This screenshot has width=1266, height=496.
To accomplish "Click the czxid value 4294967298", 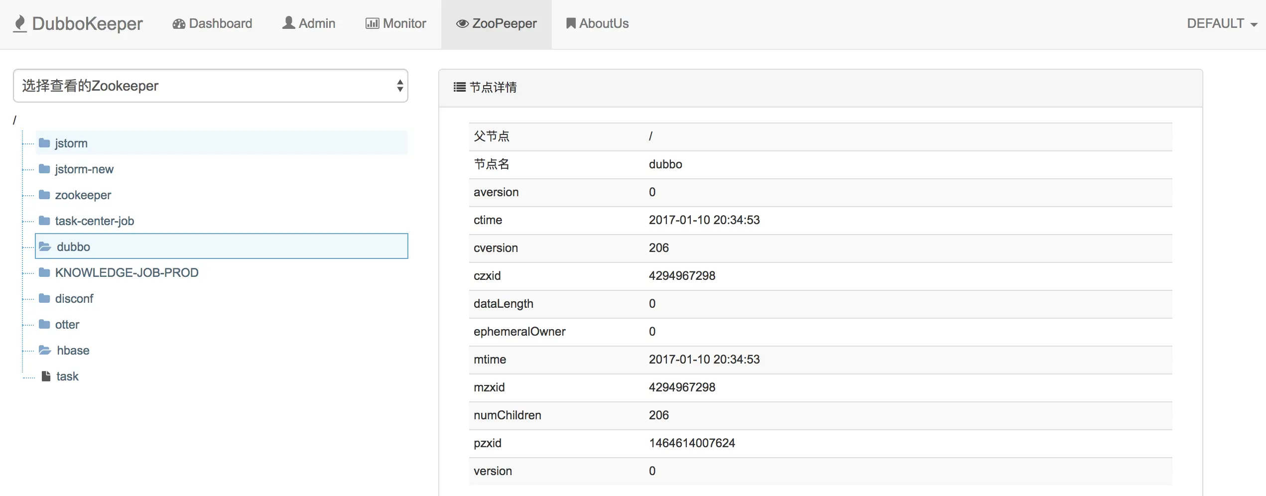I will (682, 276).
